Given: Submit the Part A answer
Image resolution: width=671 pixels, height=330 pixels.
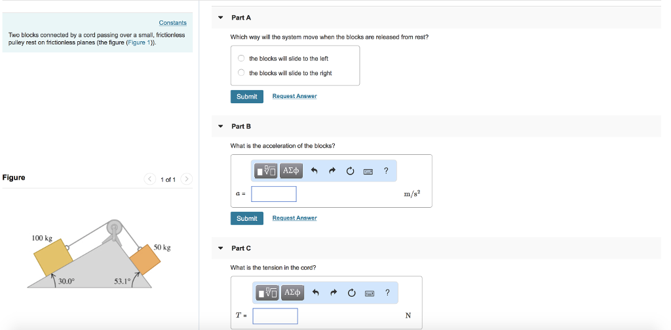Looking at the screenshot, I should [246, 97].
